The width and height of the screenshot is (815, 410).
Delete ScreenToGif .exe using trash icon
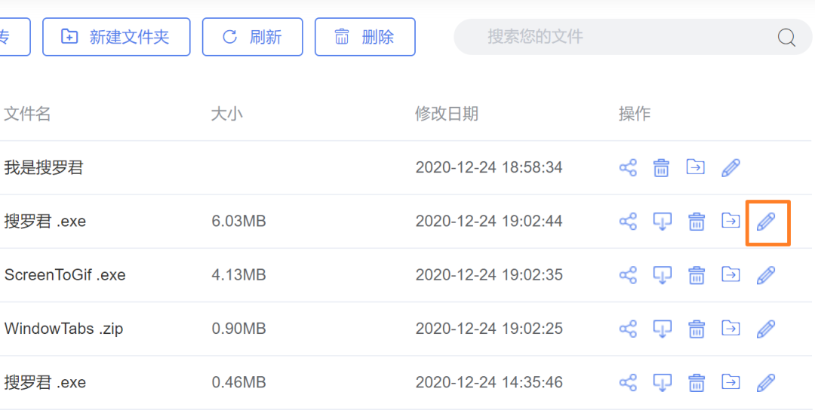697,275
